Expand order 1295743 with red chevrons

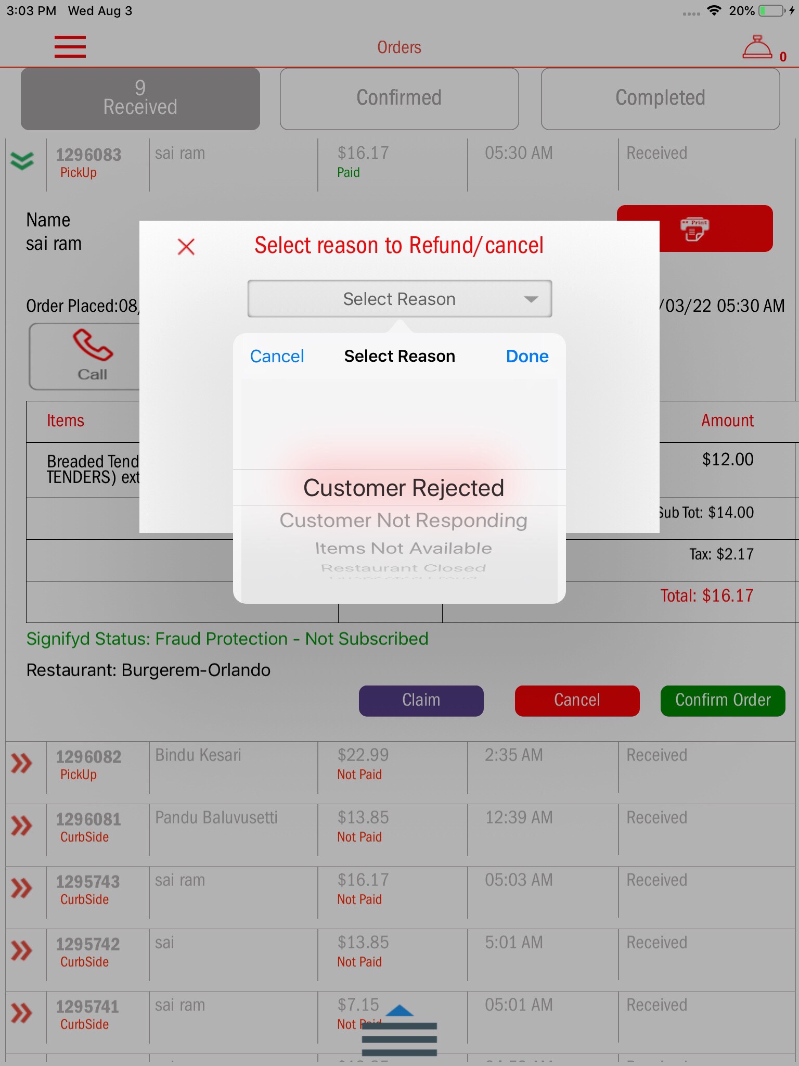[x=22, y=889]
